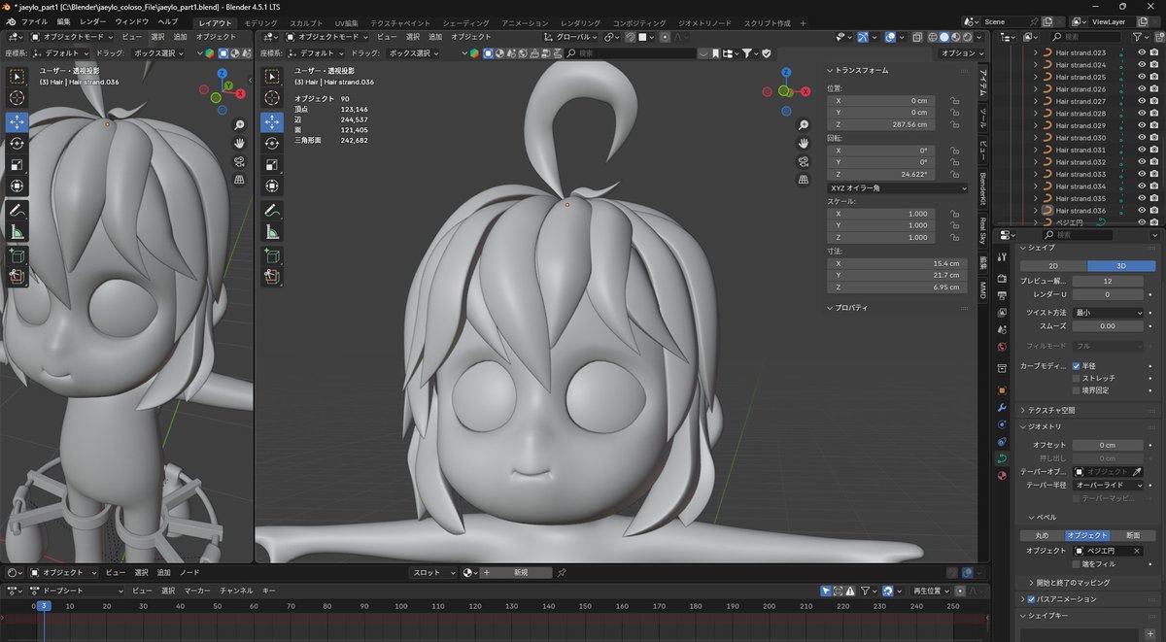The width and height of the screenshot is (1166, 642).
Task: Open the Twist Method dropdown showing 最小
Action: click(x=1108, y=313)
